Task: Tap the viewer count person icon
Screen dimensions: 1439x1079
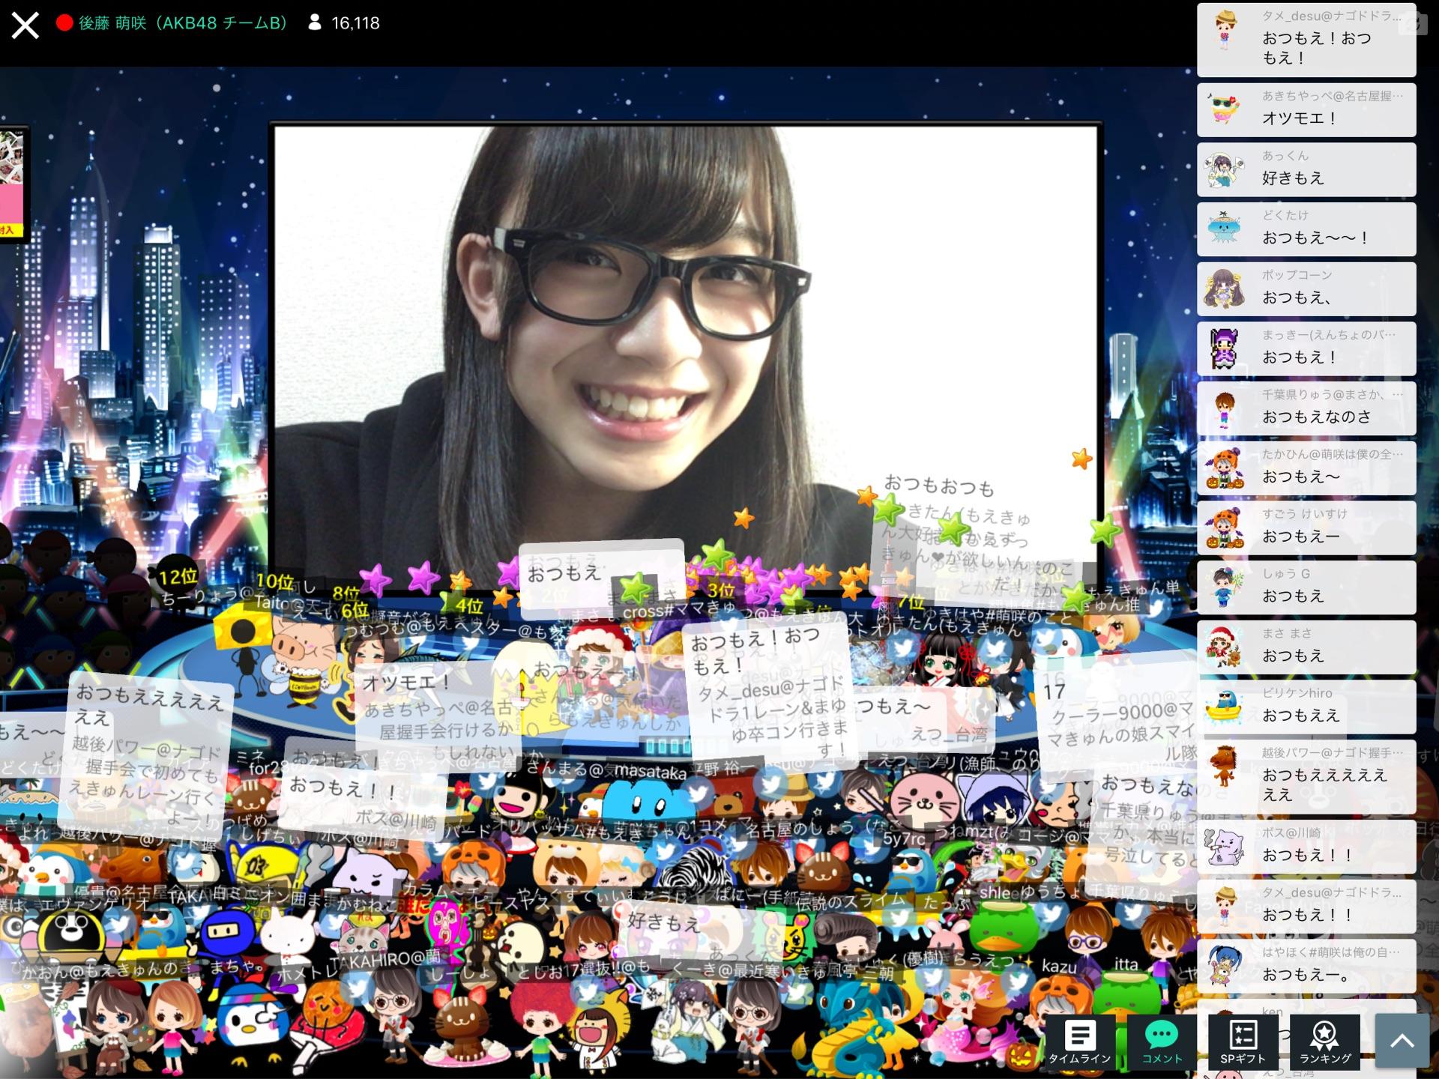Action: [x=315, y=23]
